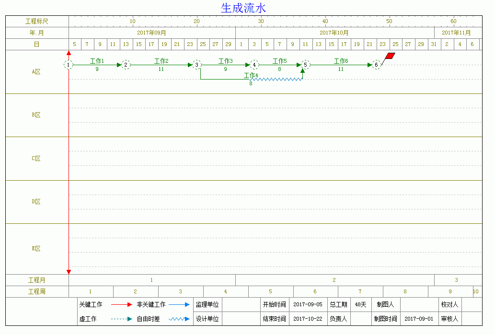Click the empty 负责人 value field

point(361,319)
